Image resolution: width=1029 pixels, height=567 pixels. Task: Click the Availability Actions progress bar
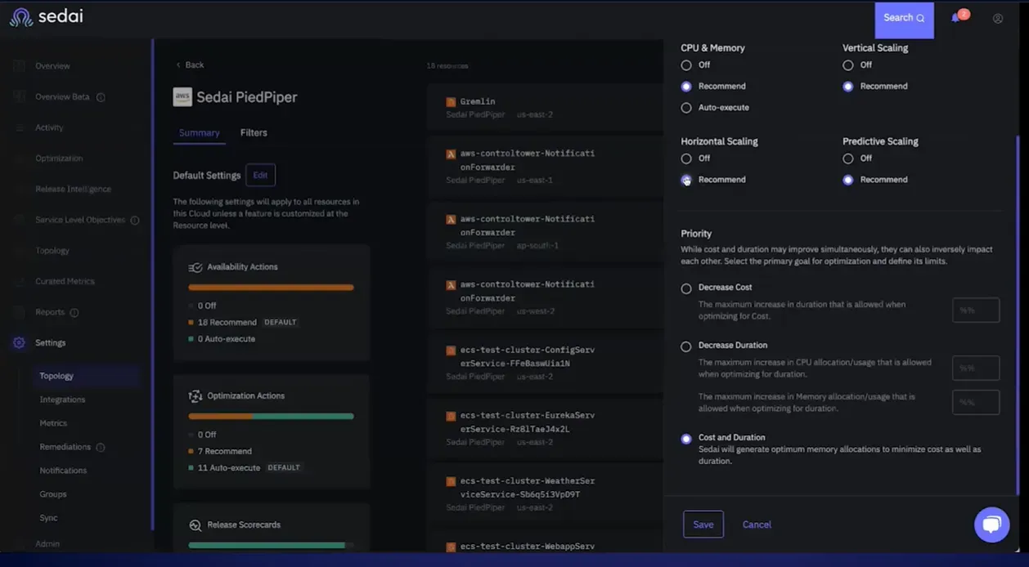(x=271, y=288)
